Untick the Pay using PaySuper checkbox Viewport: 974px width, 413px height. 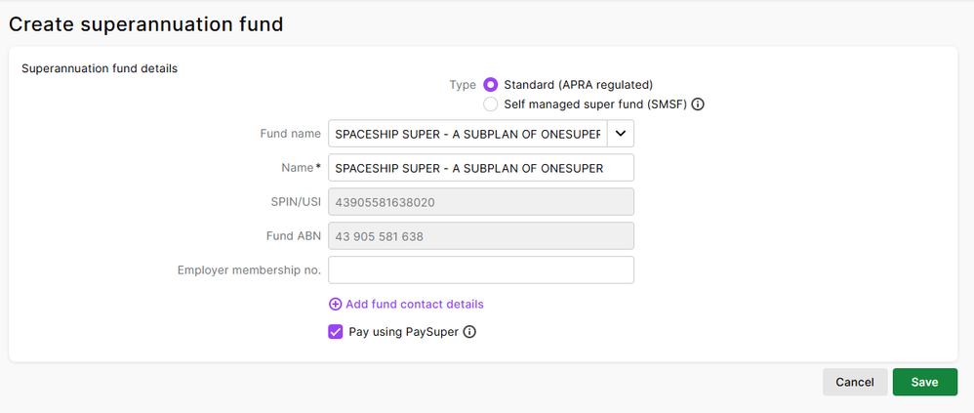[x=336, y=332]
